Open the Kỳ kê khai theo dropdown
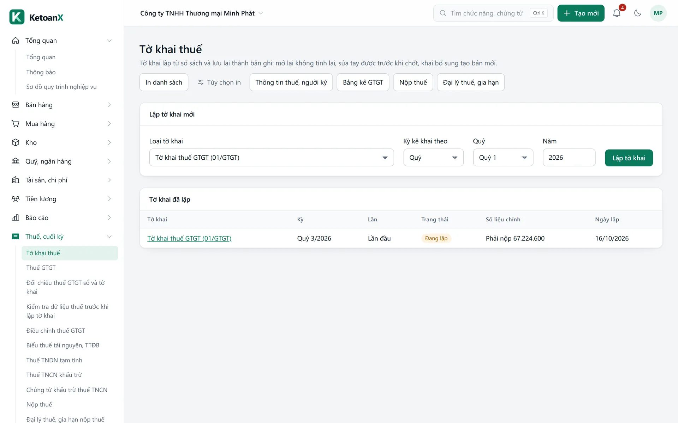Screen dimensions: 678x423 coord(433,158)
